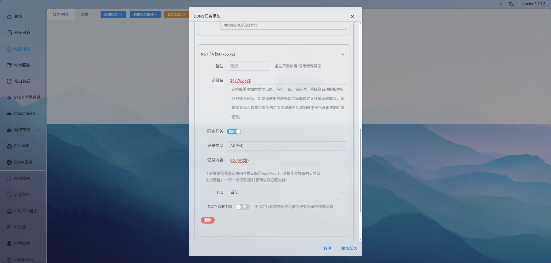
Task: Select the Web服务 sidebar icon
Action: (9, 65)
